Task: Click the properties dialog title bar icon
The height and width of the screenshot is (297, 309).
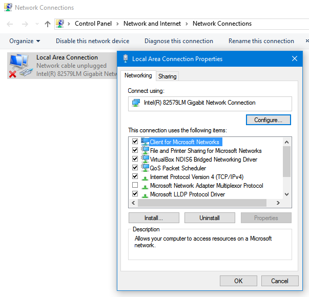Action: 126,59
